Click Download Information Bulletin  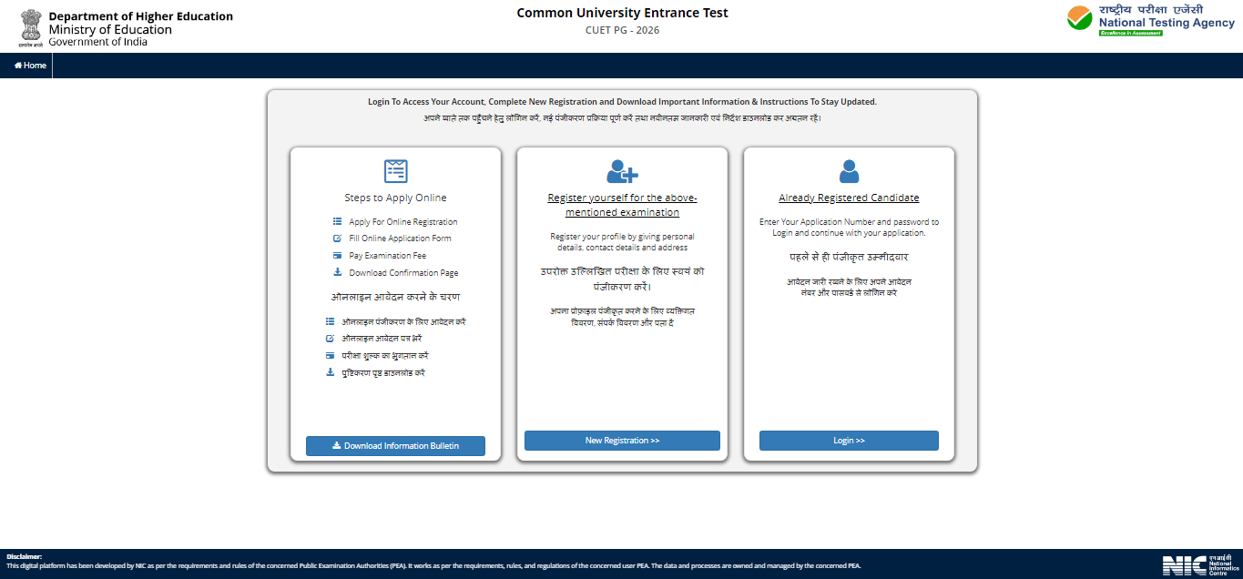[x=395, y=445]
